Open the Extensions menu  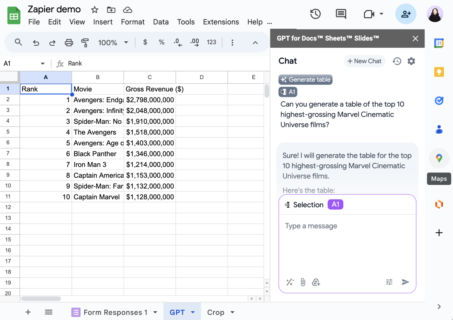coord(221,22)
